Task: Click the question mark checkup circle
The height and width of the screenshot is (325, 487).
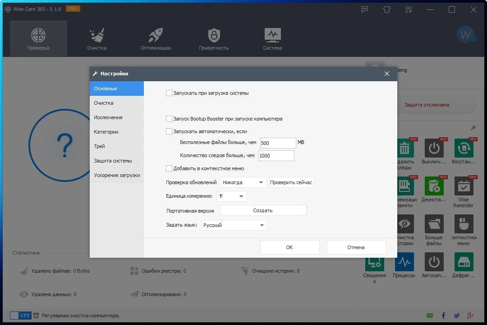Action: (59, 145)
